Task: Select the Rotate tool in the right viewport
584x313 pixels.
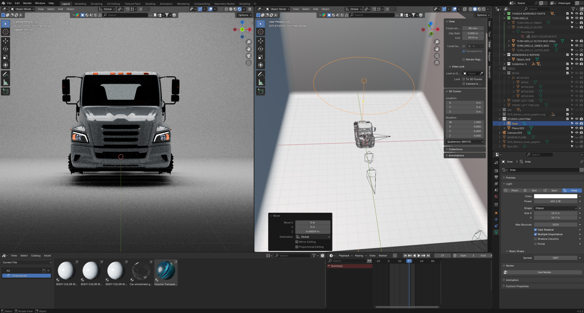Action: pyautogui.click(x=261, y=49)
